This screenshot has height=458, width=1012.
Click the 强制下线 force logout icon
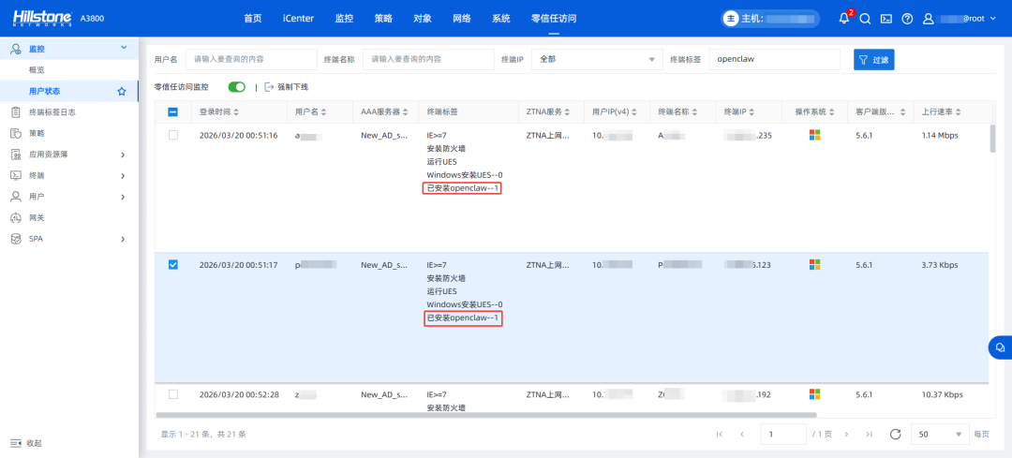pos(270,87)
